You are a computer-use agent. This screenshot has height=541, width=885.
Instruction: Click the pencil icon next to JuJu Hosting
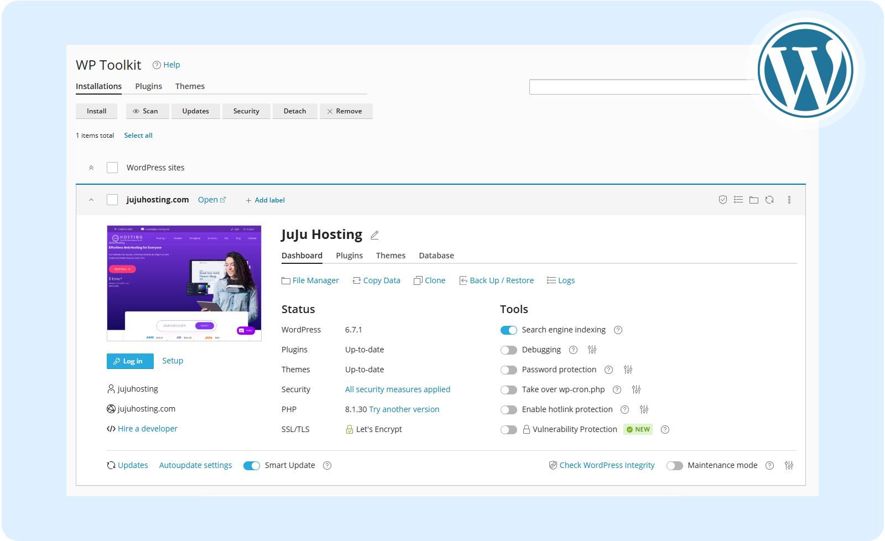[374, 235]
